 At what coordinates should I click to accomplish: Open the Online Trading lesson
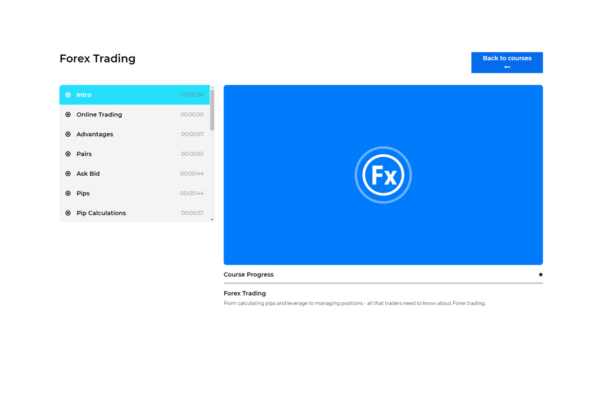99,114
